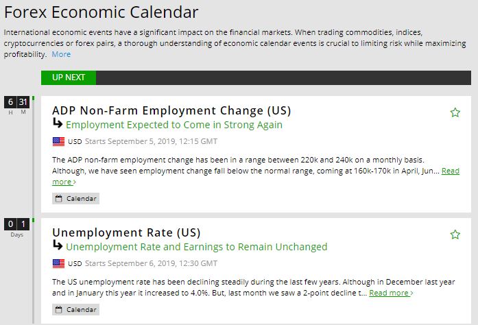The height and width of the screenshot is (325, 478).
Task: Click the Calendar tag under Unemployment Rate event
Action: click(x=75, y=310)
